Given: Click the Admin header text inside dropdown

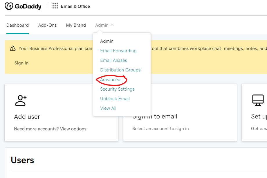Looking at the screenshot, I should (x=107, y=41).
